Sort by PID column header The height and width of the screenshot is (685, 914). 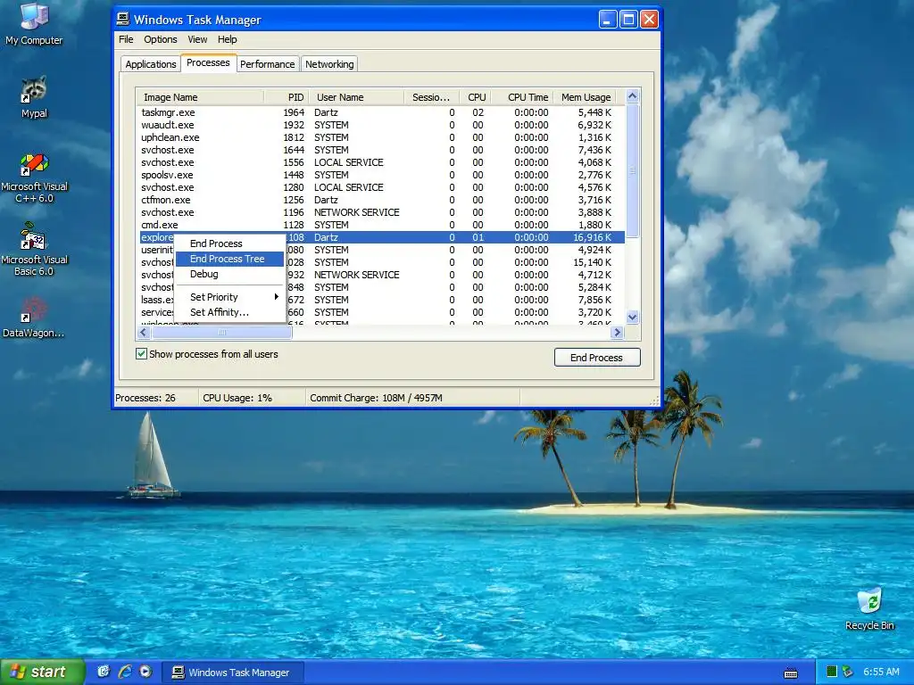coord(287,97)
